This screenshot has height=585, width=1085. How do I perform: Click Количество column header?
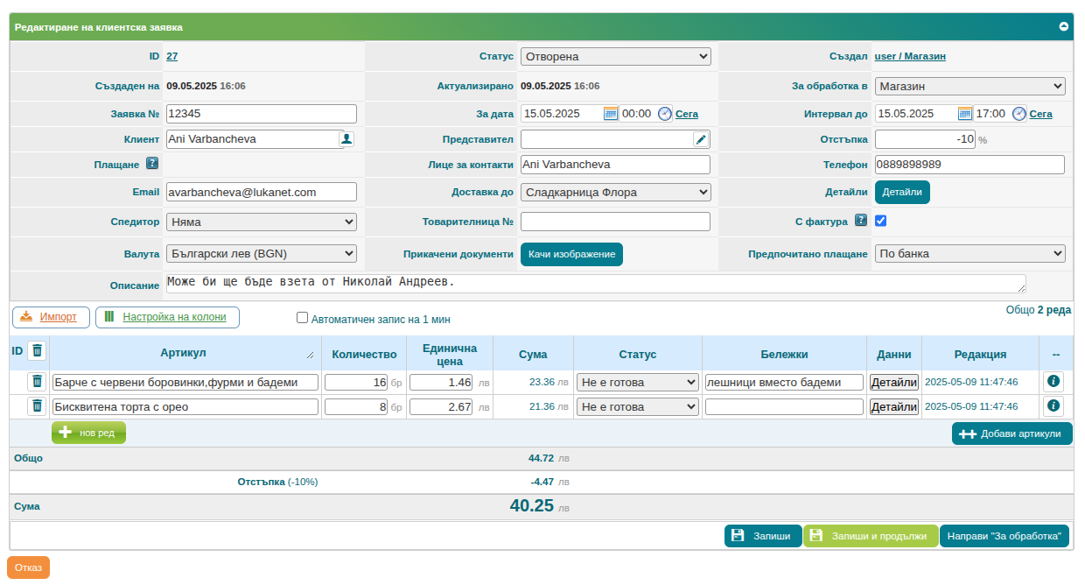pos(364,355)
